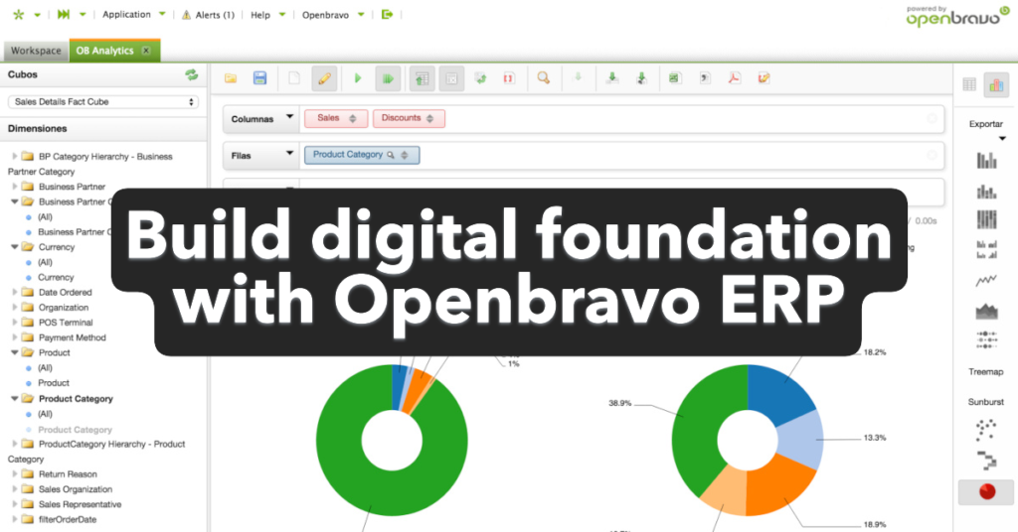
Task: Open the Sales Details Fact Cube selector
Action: tap(103, 101)
